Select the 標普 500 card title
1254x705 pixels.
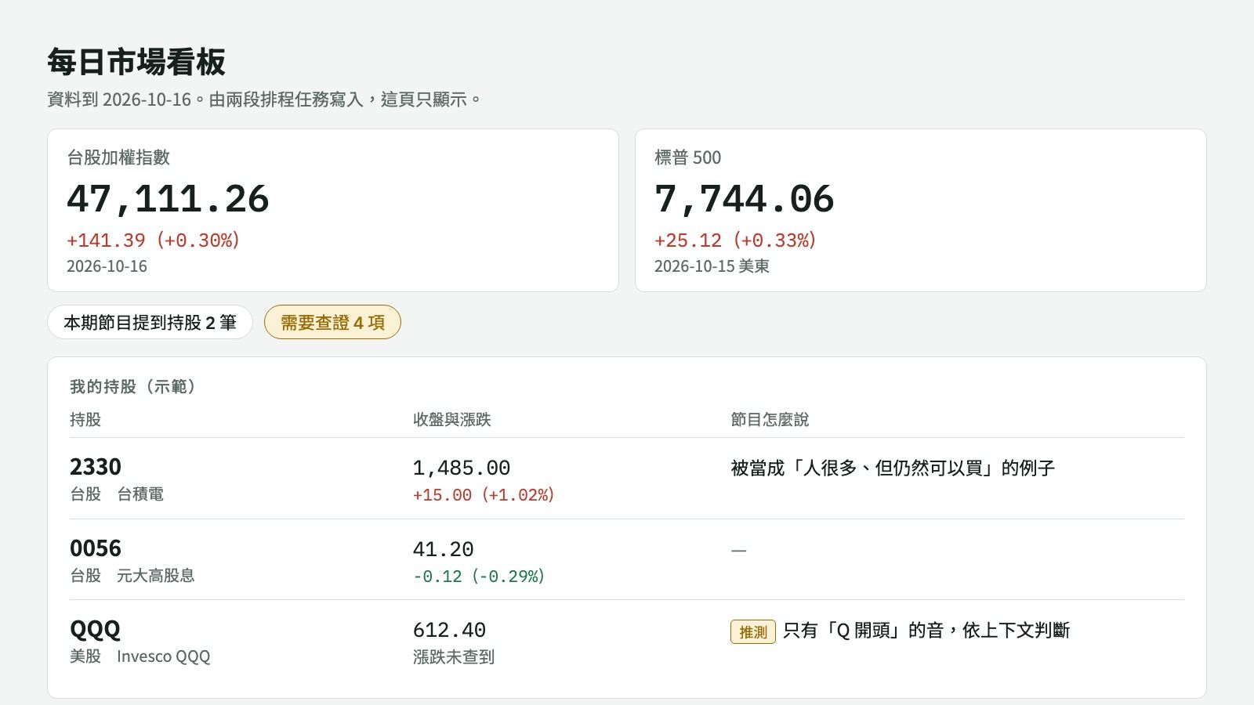(x=687, y=157)
